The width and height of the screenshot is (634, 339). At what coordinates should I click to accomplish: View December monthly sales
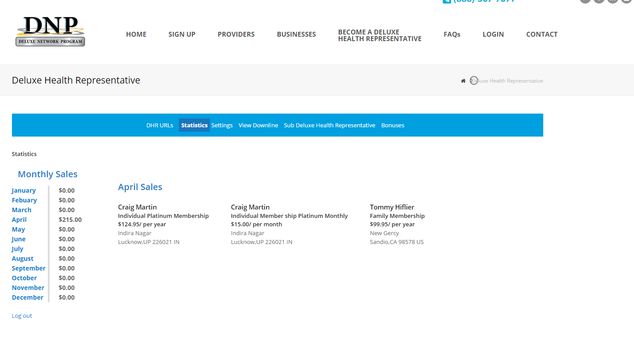pyautogui.click(x=27, y=297)
